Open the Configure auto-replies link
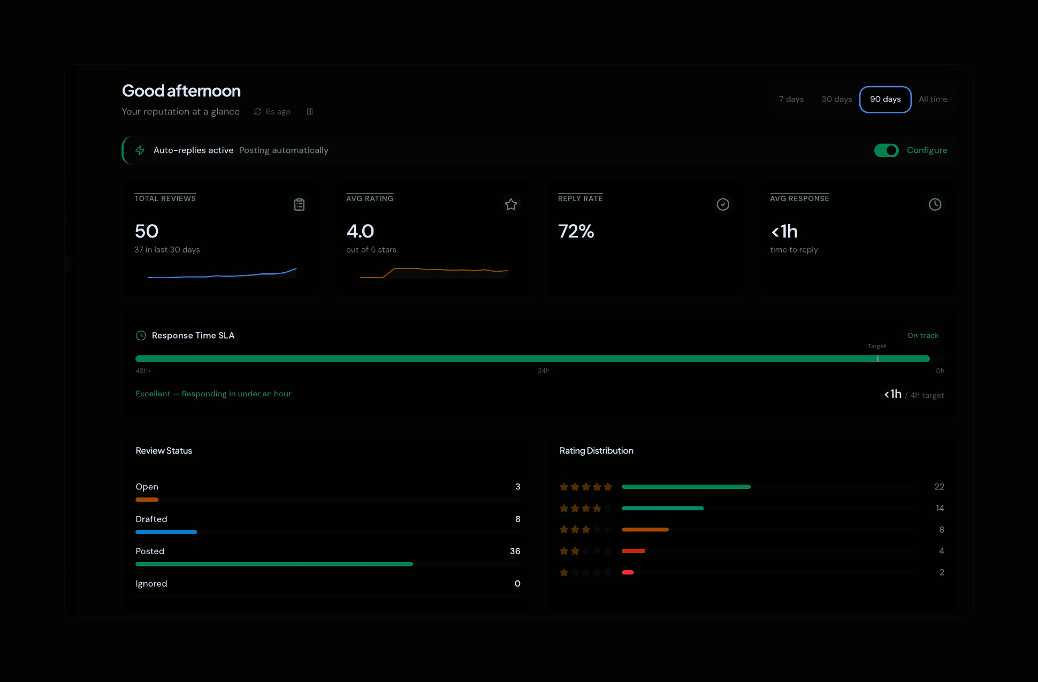Image resolution: width=1038 pixels, height=682 pixels. click(927, 150)
